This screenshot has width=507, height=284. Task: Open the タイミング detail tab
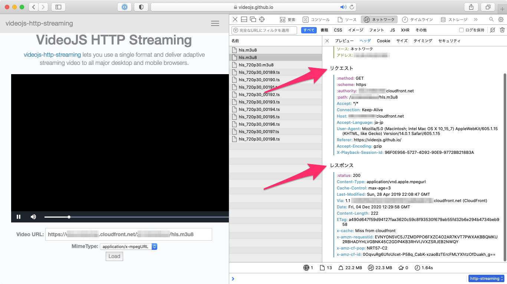423,41
